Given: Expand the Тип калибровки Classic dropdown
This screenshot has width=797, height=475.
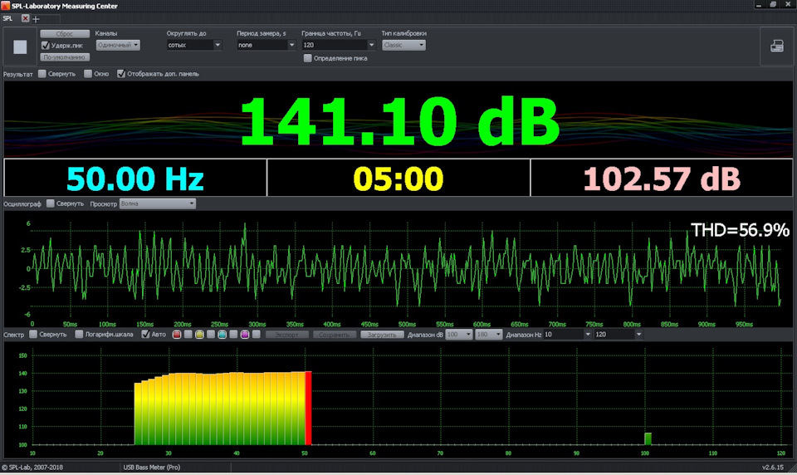Looking at the screenshot, I should coord(403,45).
